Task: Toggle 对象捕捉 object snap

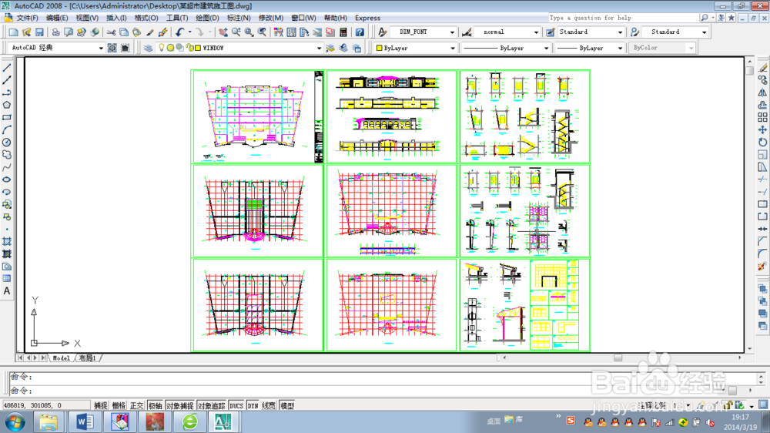Action: tap(179, 405)
